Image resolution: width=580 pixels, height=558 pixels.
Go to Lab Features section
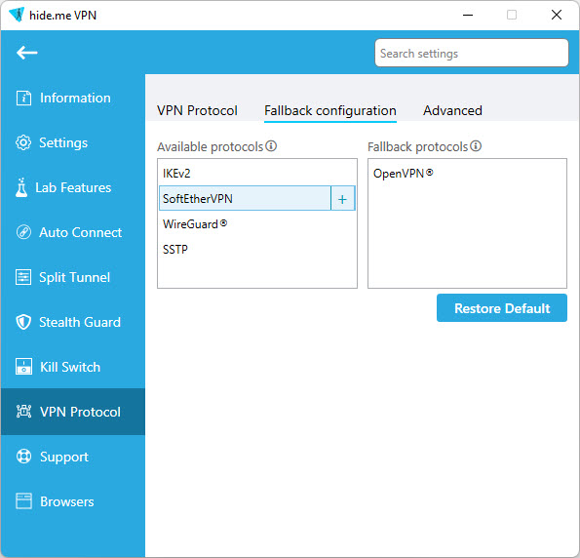pyautogui.click(x=73, y=187)
